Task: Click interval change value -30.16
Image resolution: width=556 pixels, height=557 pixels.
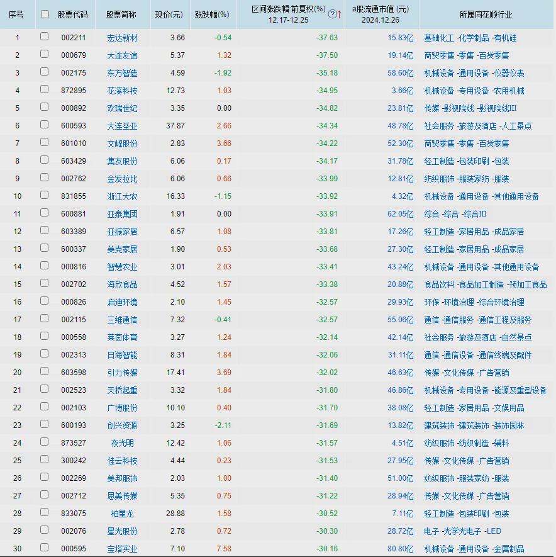Action: (327, 548)
